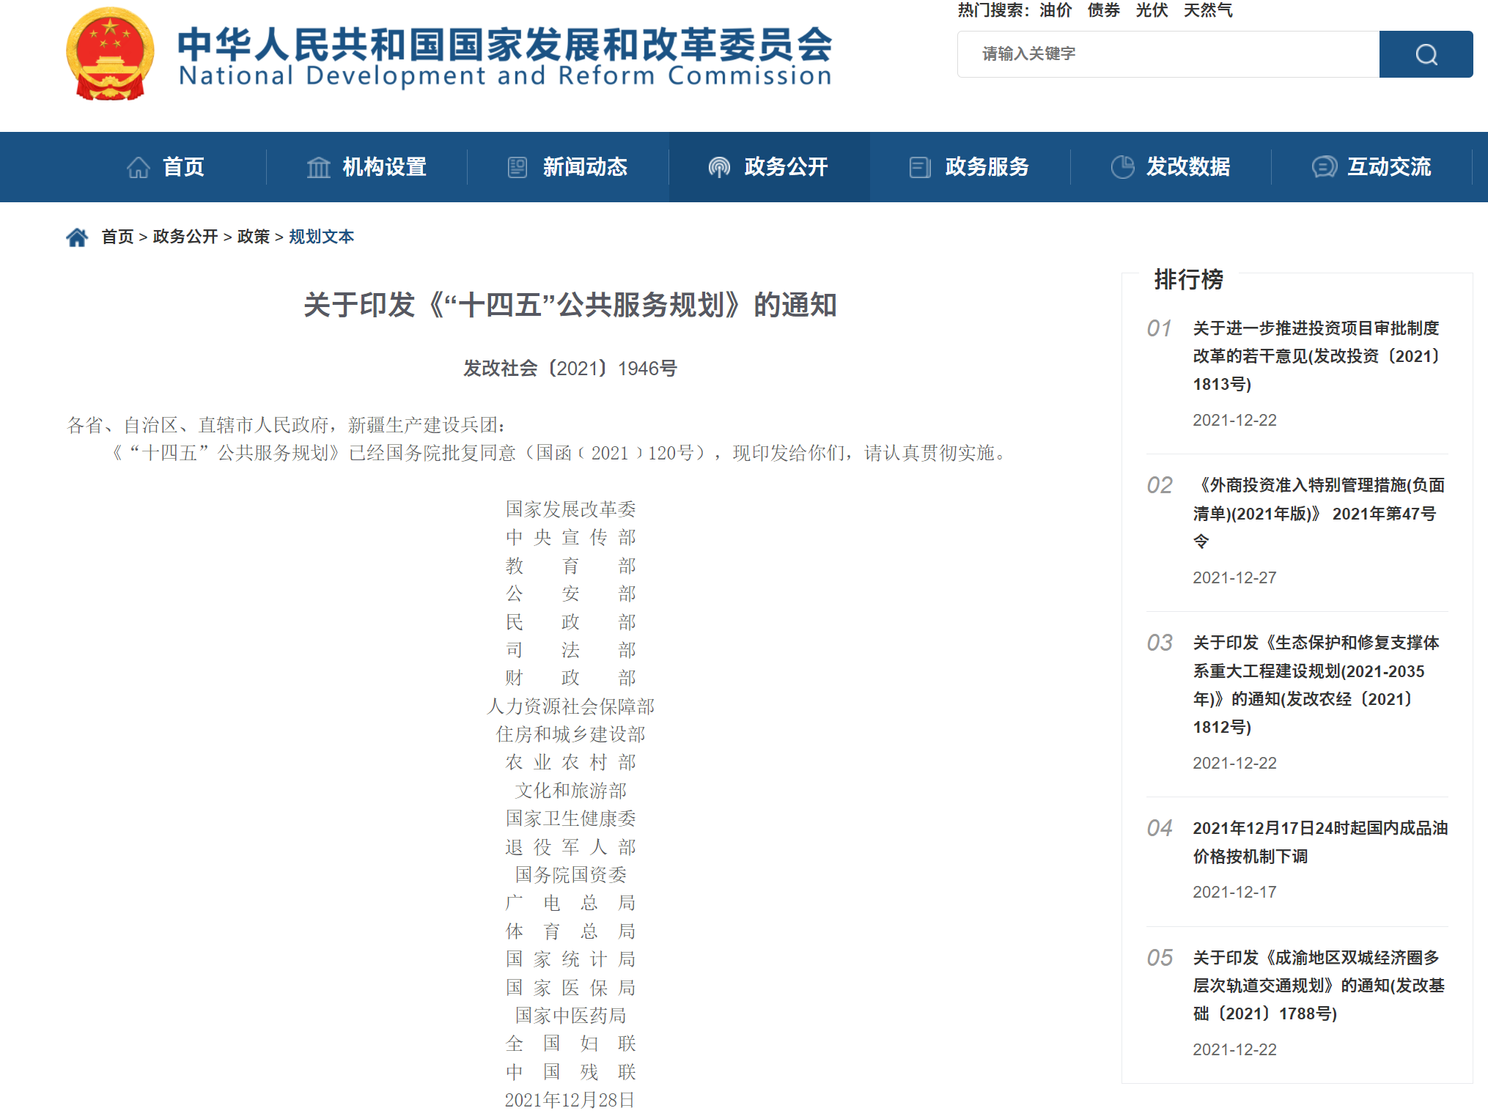Viewport: 1488px width, 1119px height.
Task: Click hot search term 油价
Action: [x=1056, y=10]
